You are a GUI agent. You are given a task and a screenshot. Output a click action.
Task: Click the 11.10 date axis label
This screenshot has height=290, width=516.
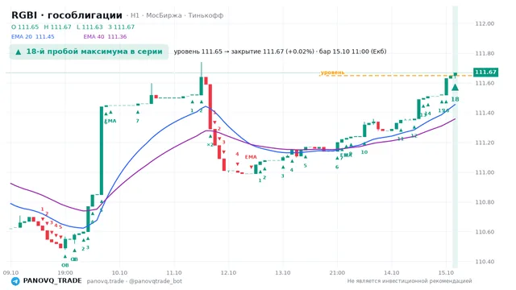[x=174, y=272]
